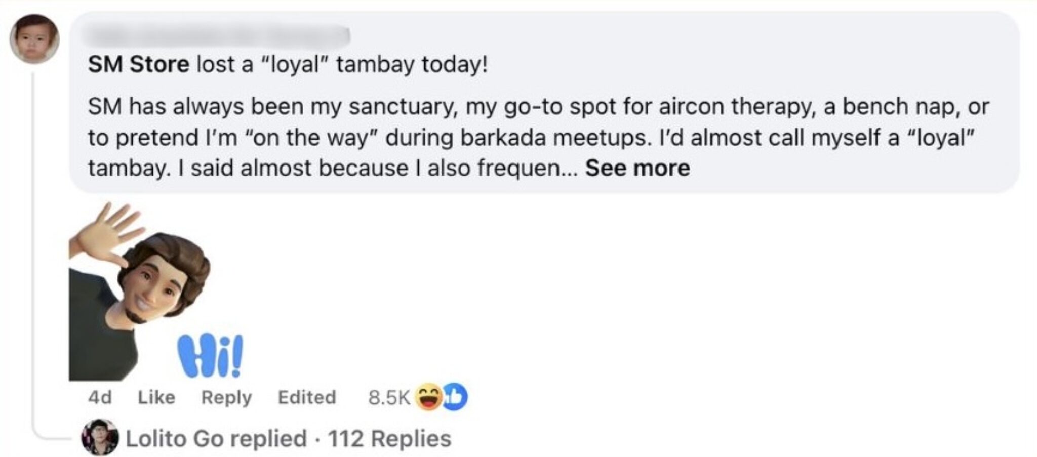The width and height of the screenshot is (1037, 457).
Task: Click "Lolito Go replied" text
Action: tap(216, 439)
